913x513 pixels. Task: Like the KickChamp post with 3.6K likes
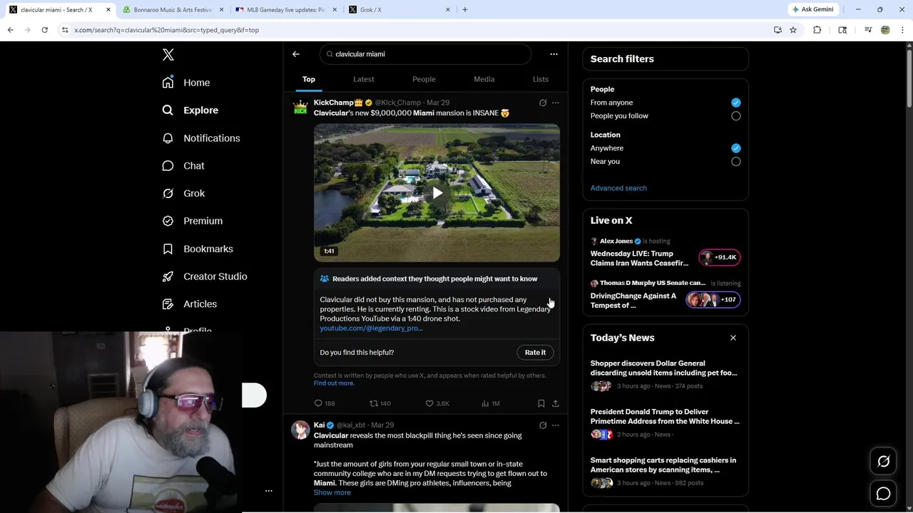click(x=437, y=403)
